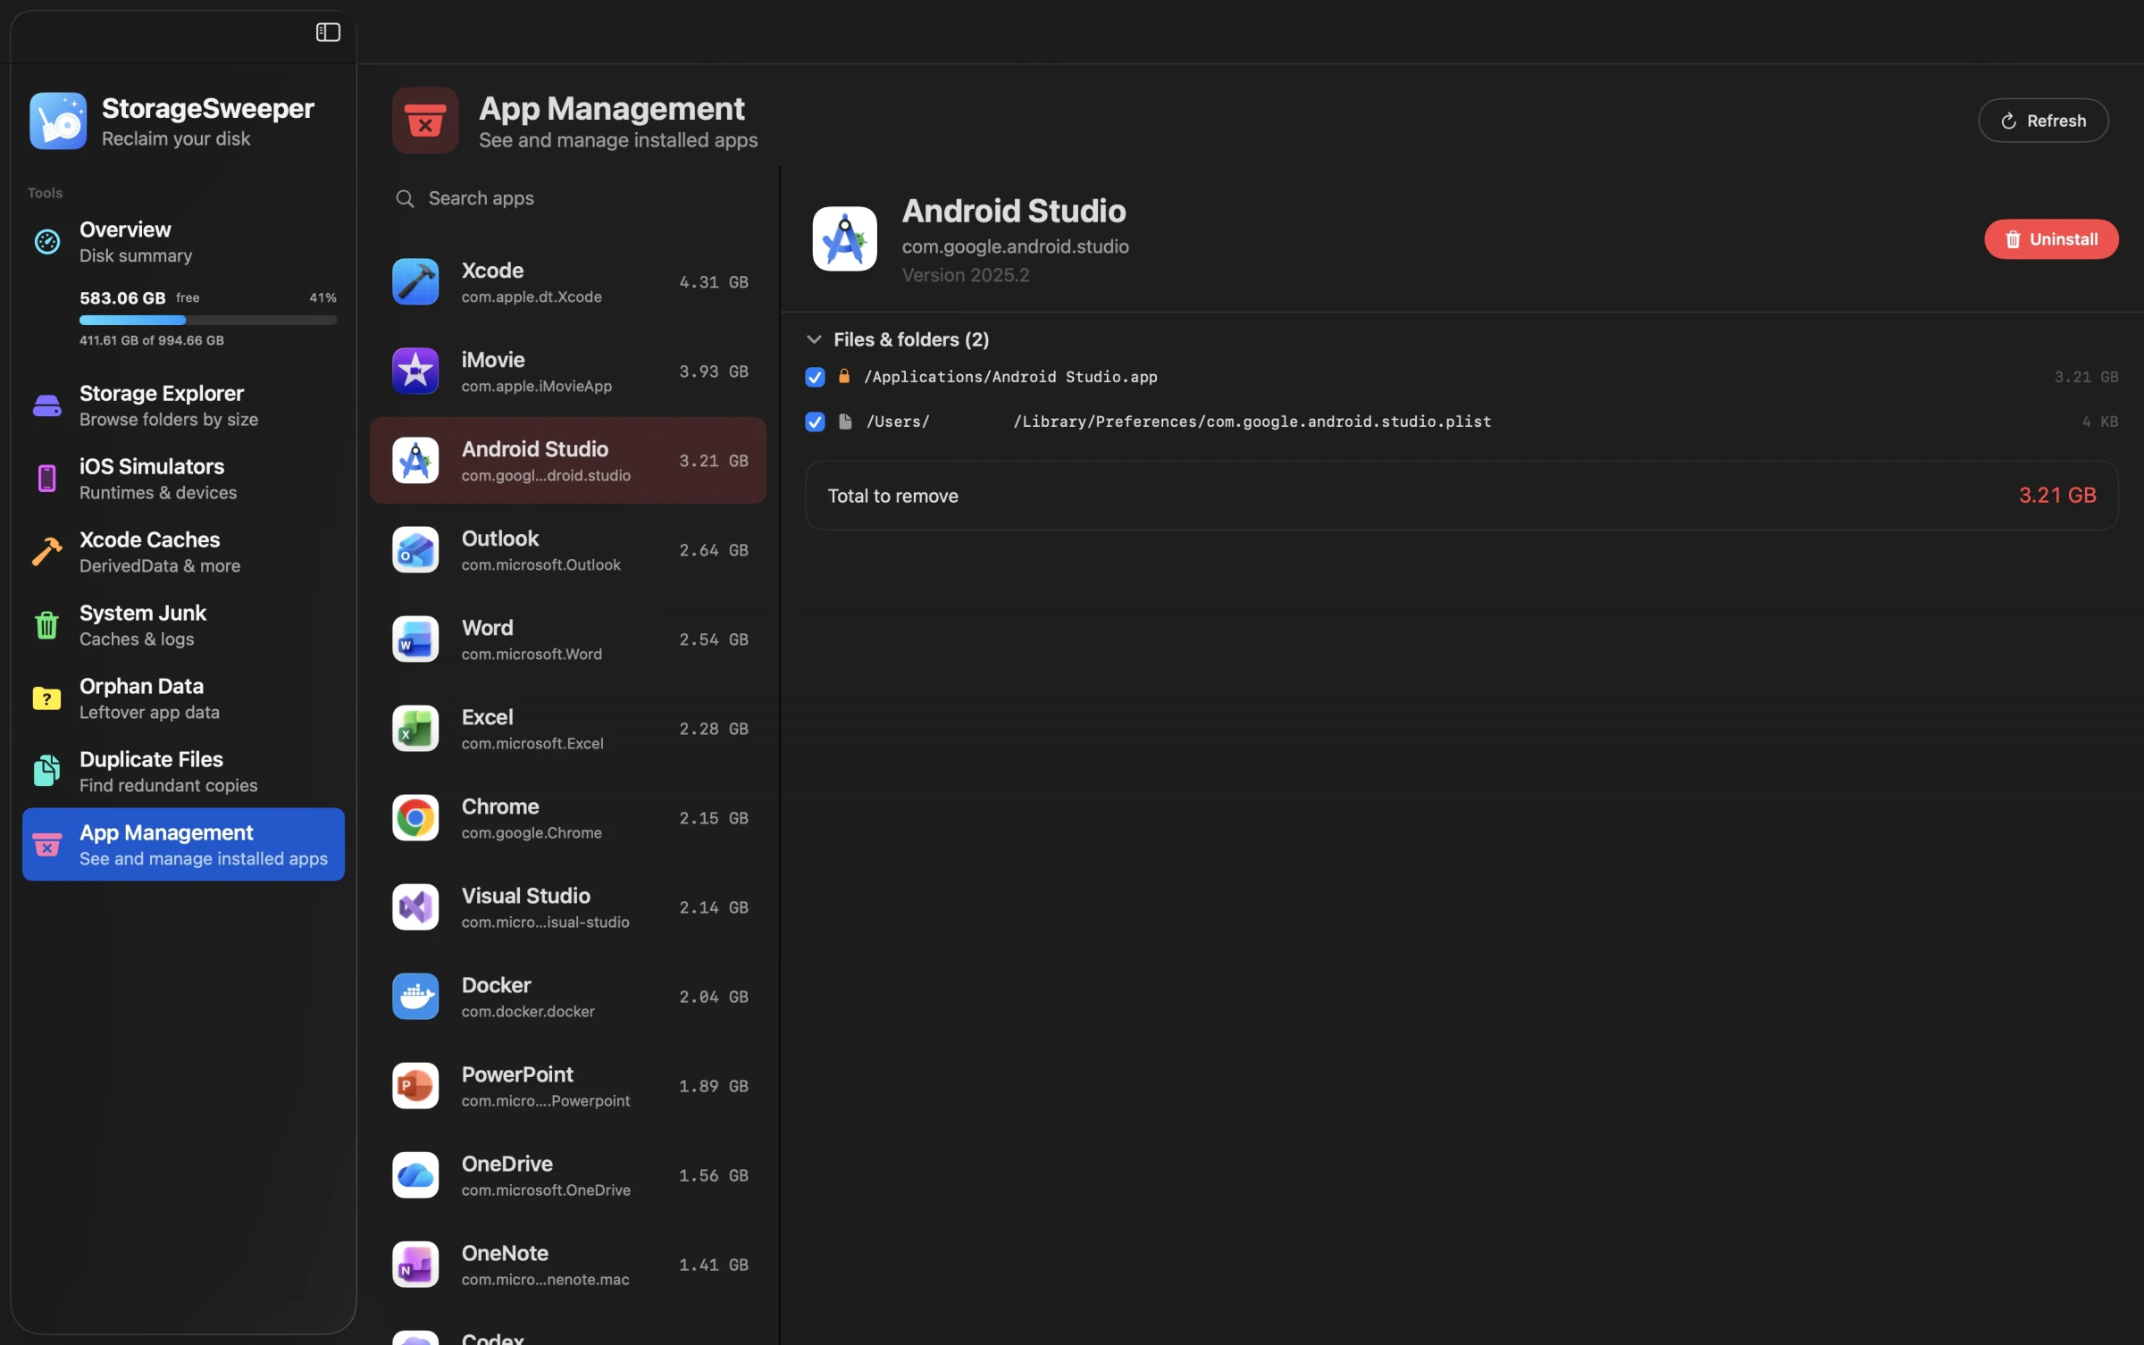Screen dimensions: 2144x1345
Task: Click the Docker whale icon
Action: click(415, 997)
